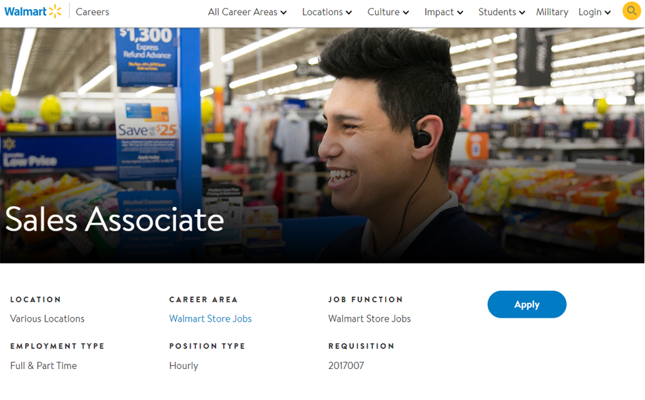Click the Login text in navigation
The image size is (645, 400).
(590, 12)
